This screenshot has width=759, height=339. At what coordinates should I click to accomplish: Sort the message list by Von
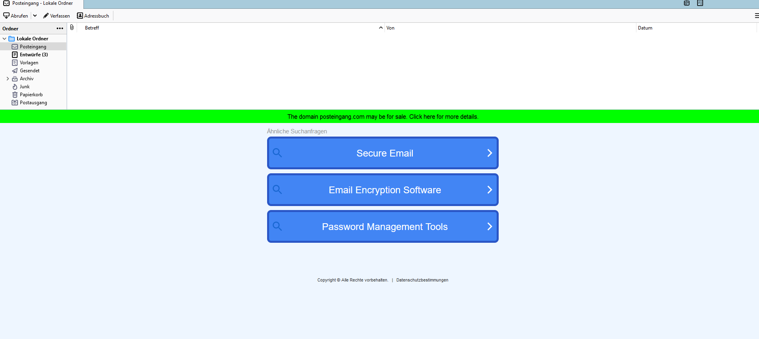coord(510,28)
